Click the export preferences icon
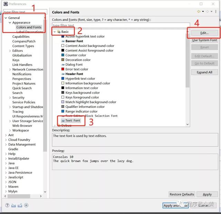Image resolution: width=221 pixels, height=214 pixels. pyautogui.click(x=20, y=205)
